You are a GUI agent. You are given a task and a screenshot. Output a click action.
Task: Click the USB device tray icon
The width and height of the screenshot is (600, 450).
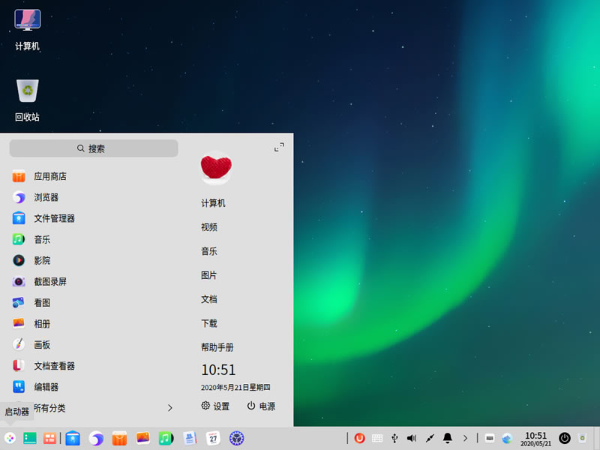[394, 438]
